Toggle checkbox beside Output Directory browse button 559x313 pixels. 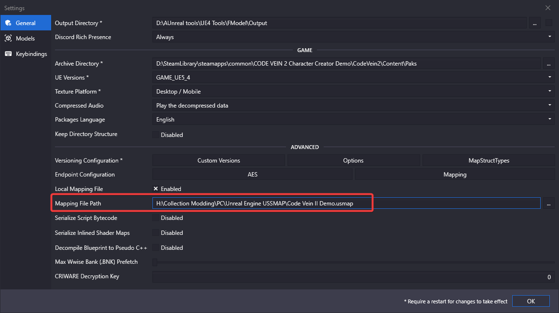tap(549, 23)
